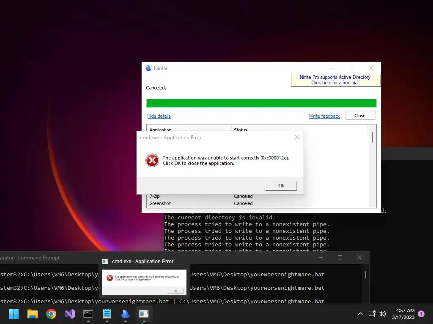Click the green Ninite progress bar
Screen dimensions: 433x324
pos(261,103)
